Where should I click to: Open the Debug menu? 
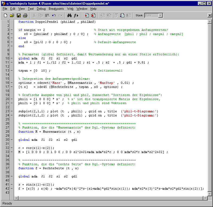click(41, 9)
